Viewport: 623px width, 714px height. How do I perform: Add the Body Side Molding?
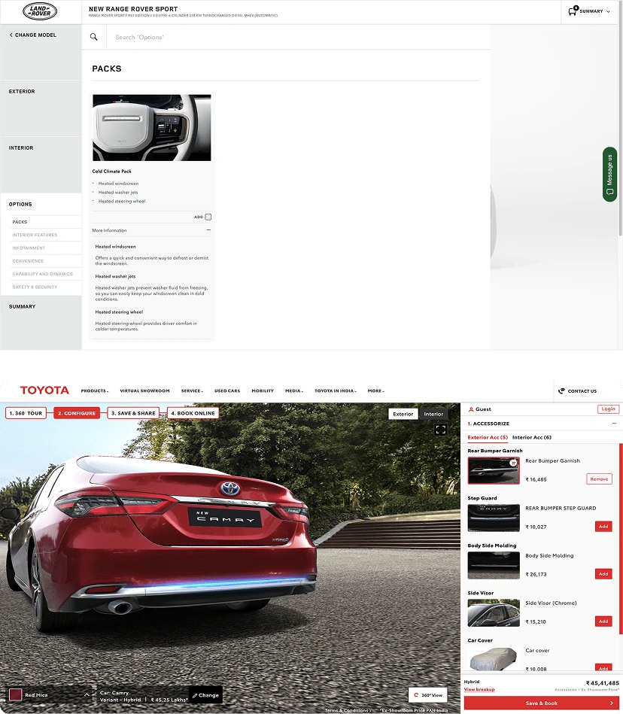coord(603,574)
